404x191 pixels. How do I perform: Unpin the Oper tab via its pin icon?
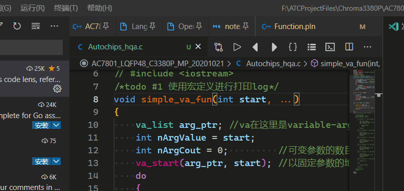(x=198, y=26)
